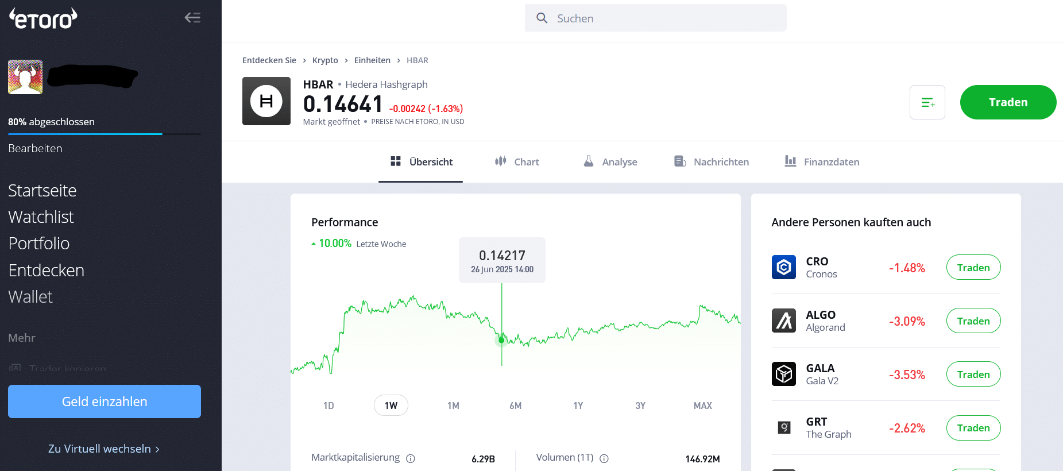The height and width of the screenshot is (471, 1063).
Task: Collapse the sidebar with the arrow icon
Action: coord(192,17)
